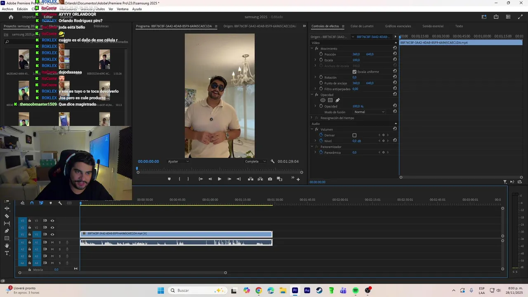Collapse the Volumen effect group
Screen dimensions: 528x297
(312, 130)
